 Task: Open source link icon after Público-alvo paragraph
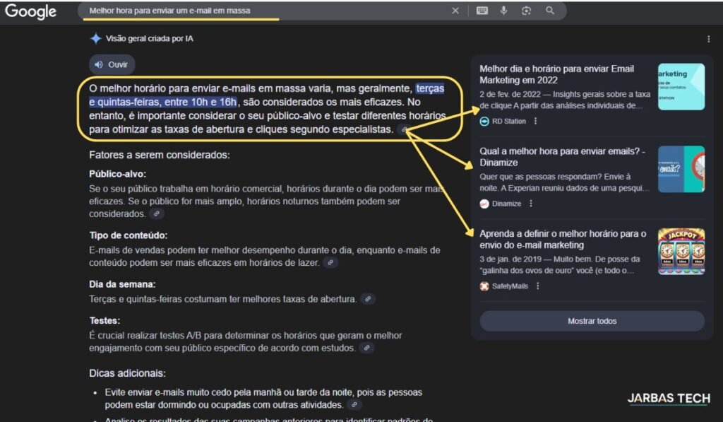click(157, 213)
